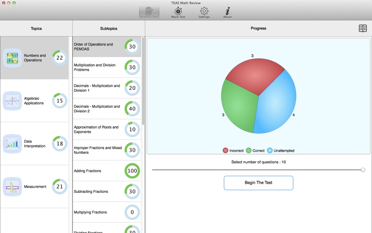Select the Multiplying Fractions subtopic
This screenshot has height=233, width=372.
point(107,212)
